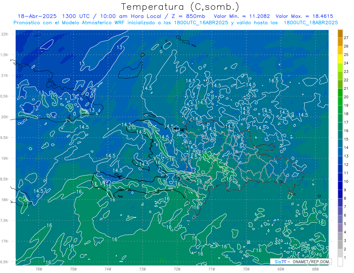
Task: Click the '22N' latitude axis label
Action: 4,34
